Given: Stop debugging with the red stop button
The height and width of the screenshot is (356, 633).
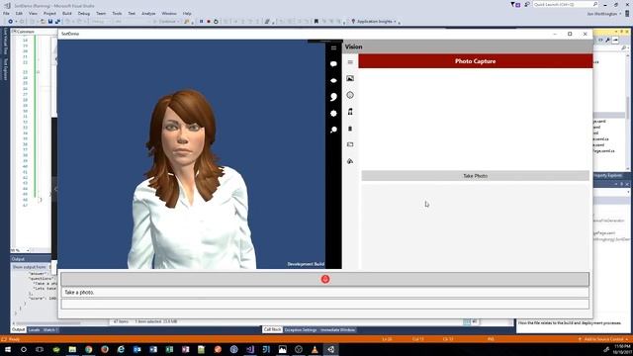Looking at the screenshot, I should pos(209,22).
